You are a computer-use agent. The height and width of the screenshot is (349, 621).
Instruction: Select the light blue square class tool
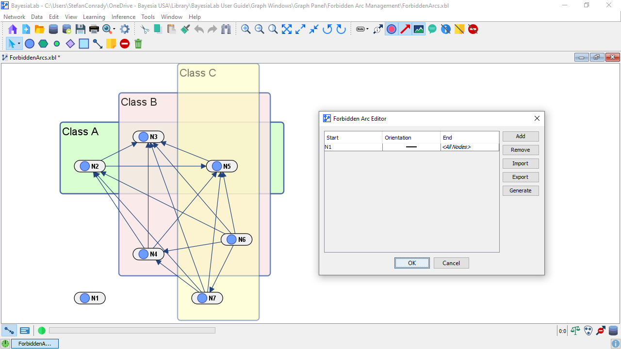[x=84, y=44]
